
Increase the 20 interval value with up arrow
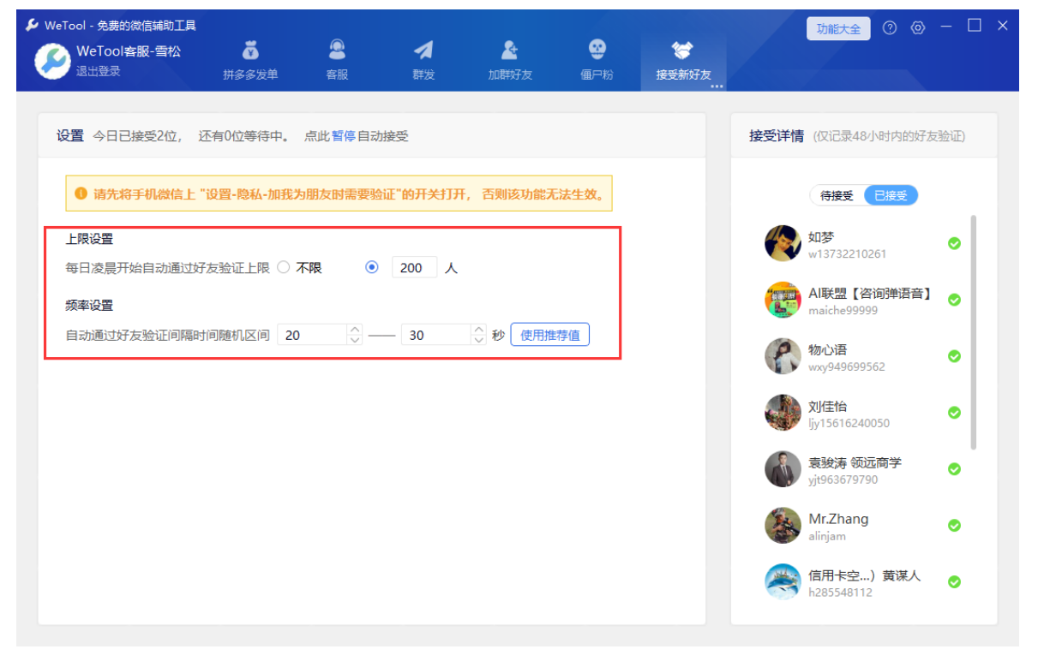point(355,329)
